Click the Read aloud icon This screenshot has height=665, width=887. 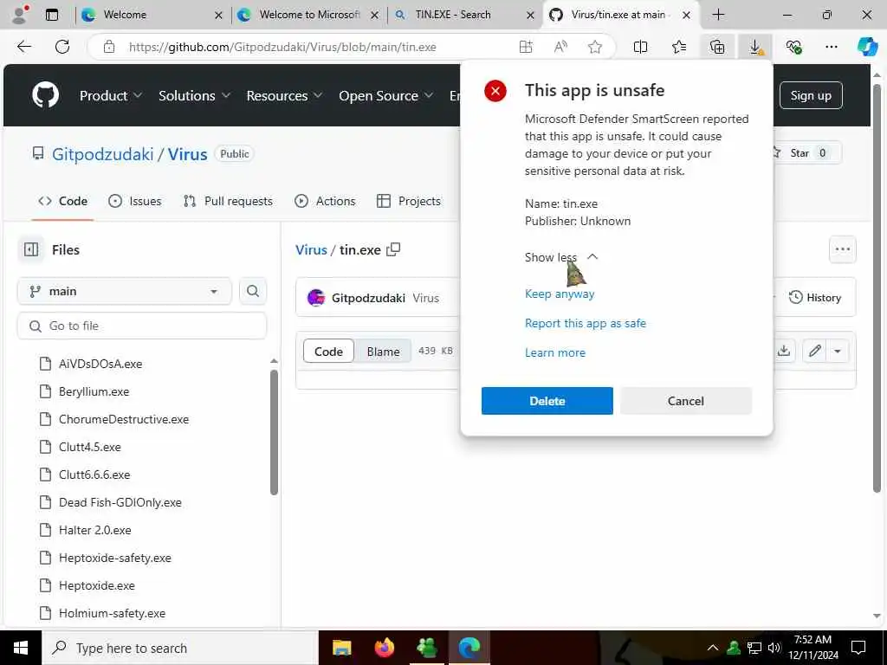tap(560, 47)
